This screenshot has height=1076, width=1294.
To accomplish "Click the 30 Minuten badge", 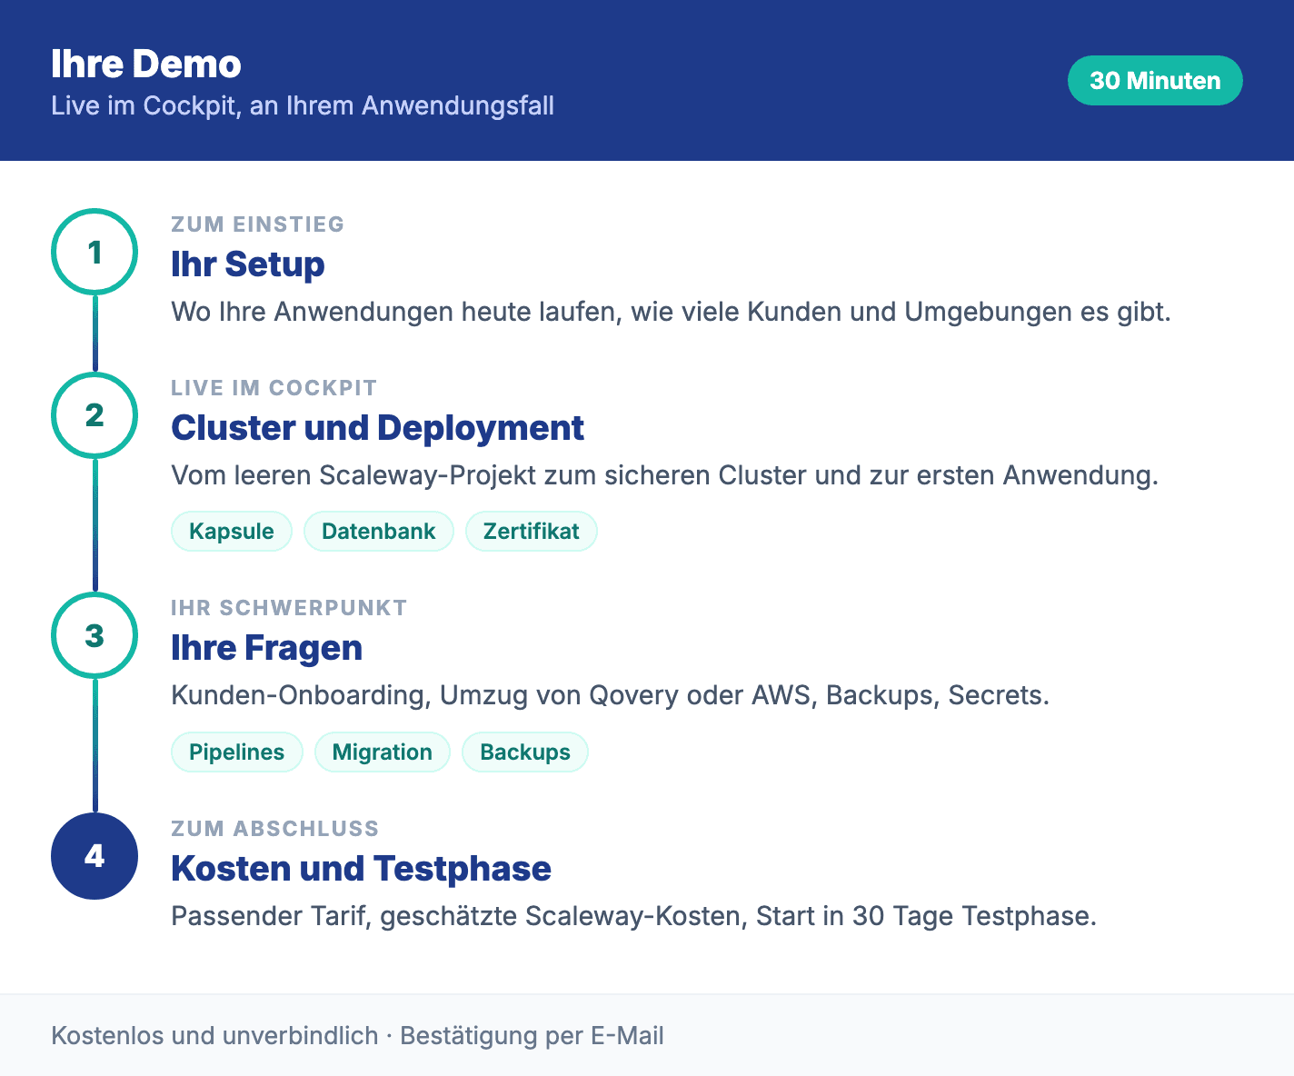I will 1155,80.
